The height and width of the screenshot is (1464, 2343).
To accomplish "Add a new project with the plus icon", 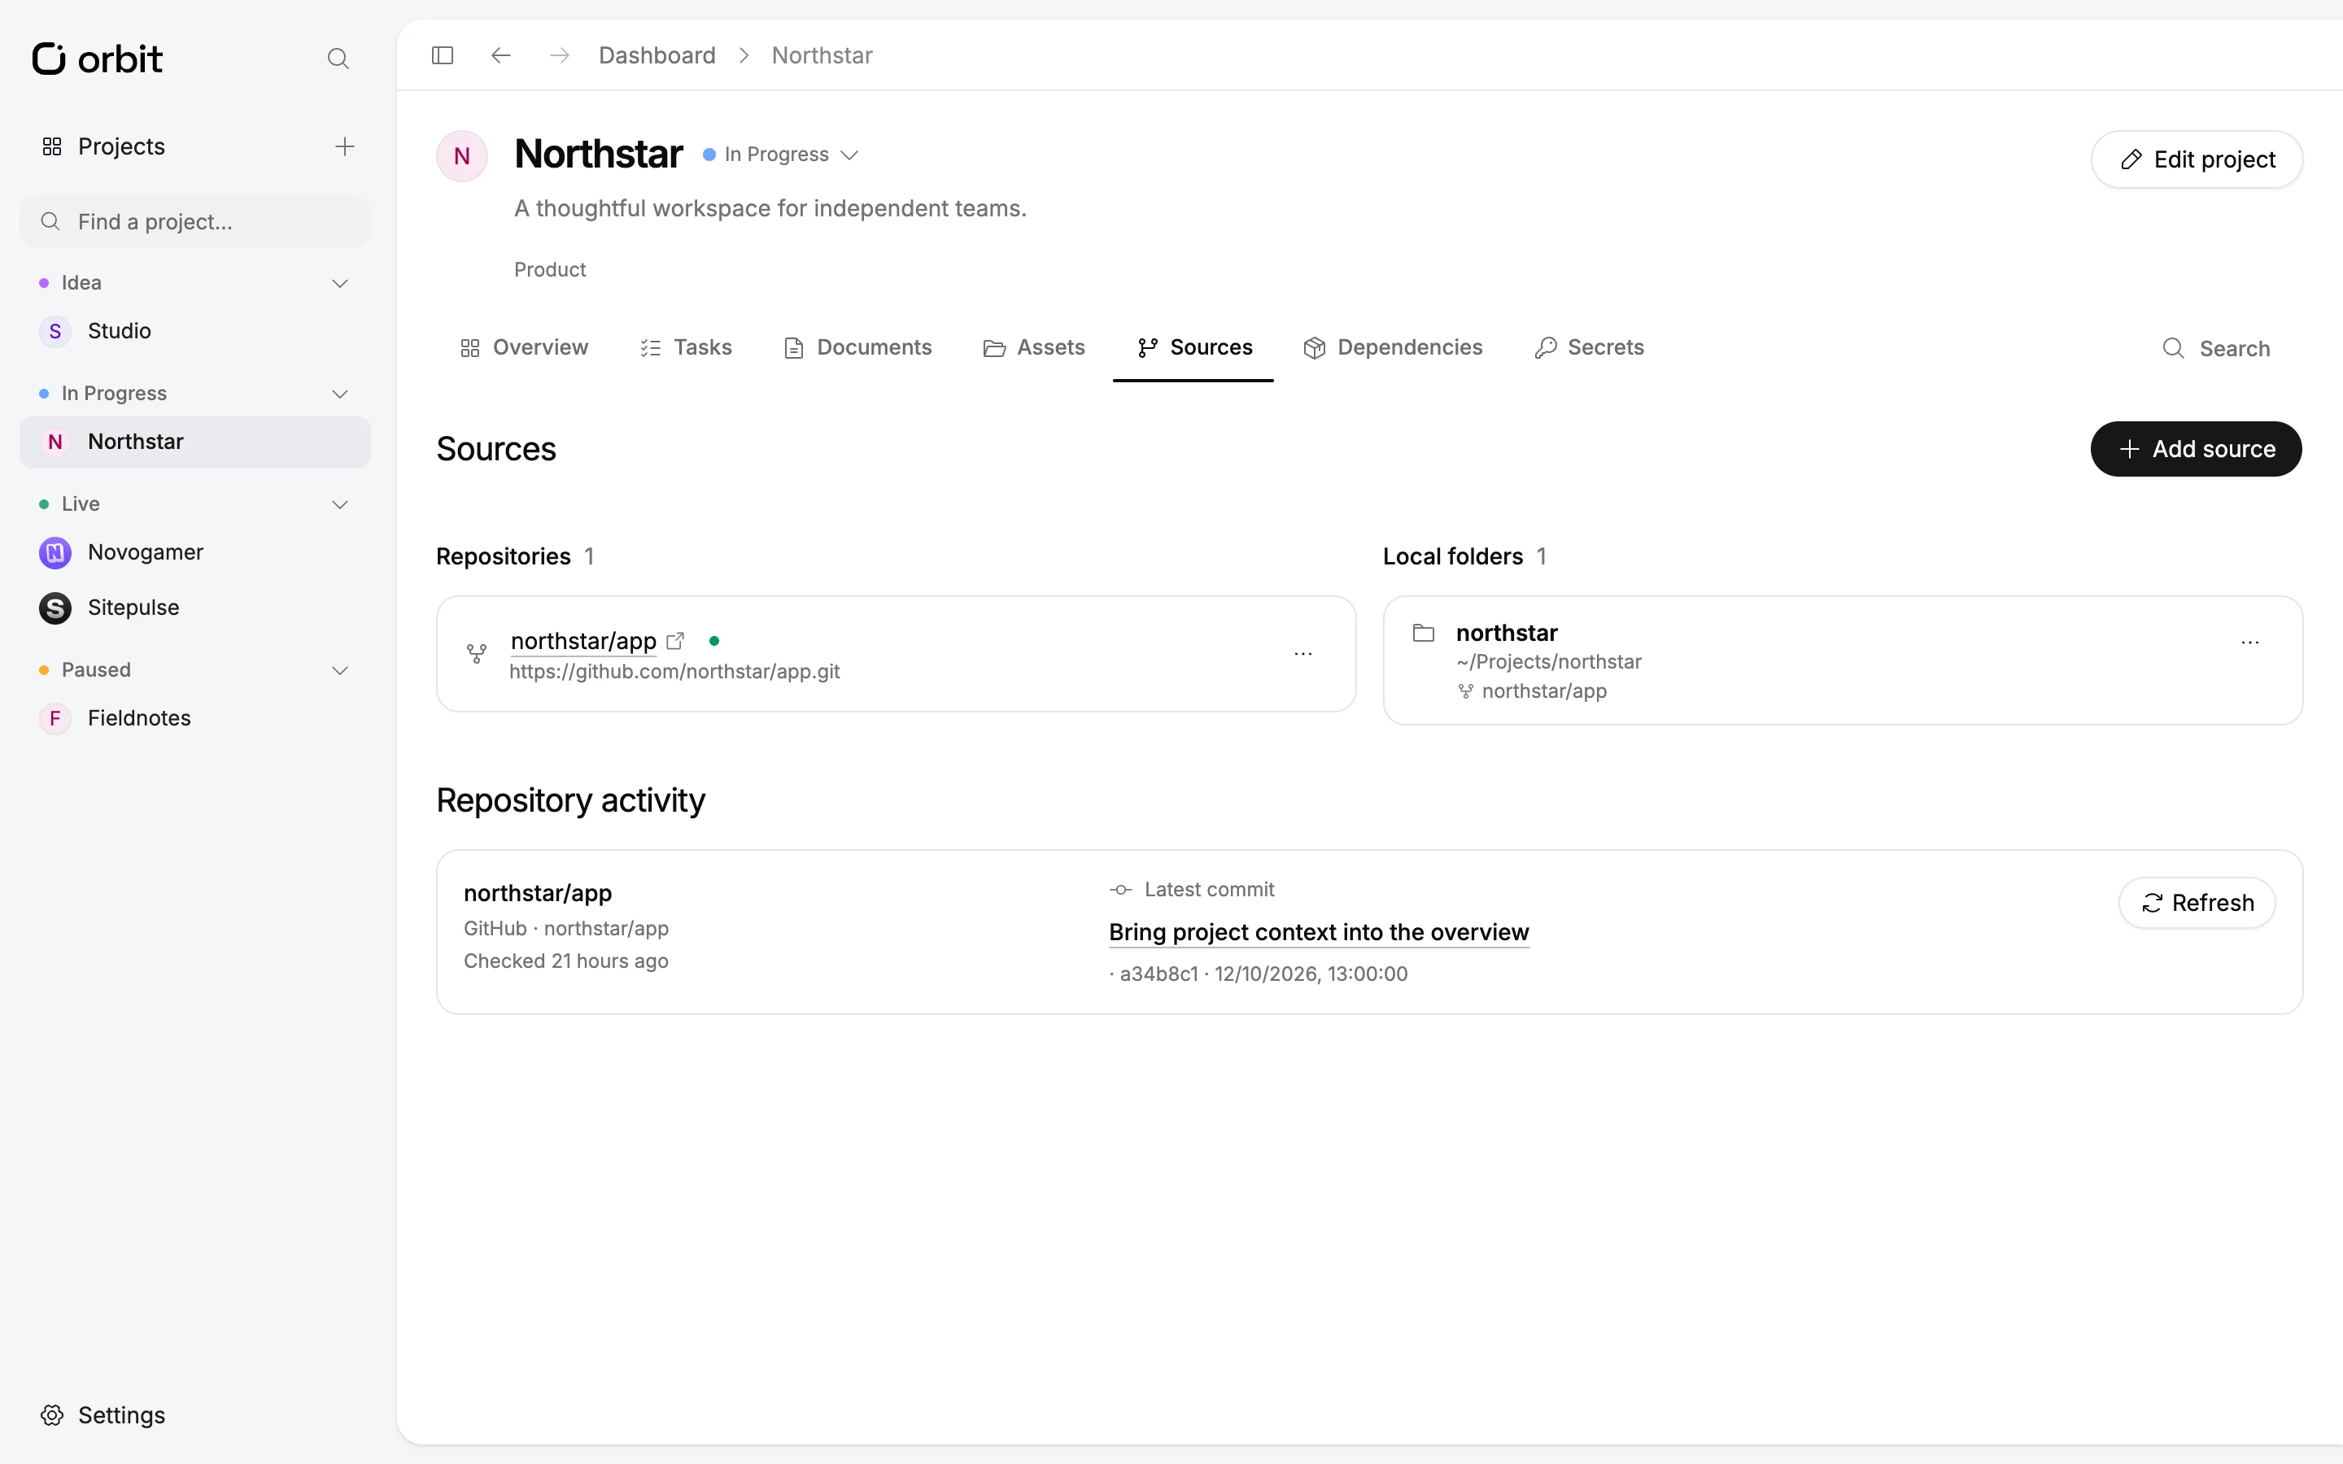I will [345, 146].
